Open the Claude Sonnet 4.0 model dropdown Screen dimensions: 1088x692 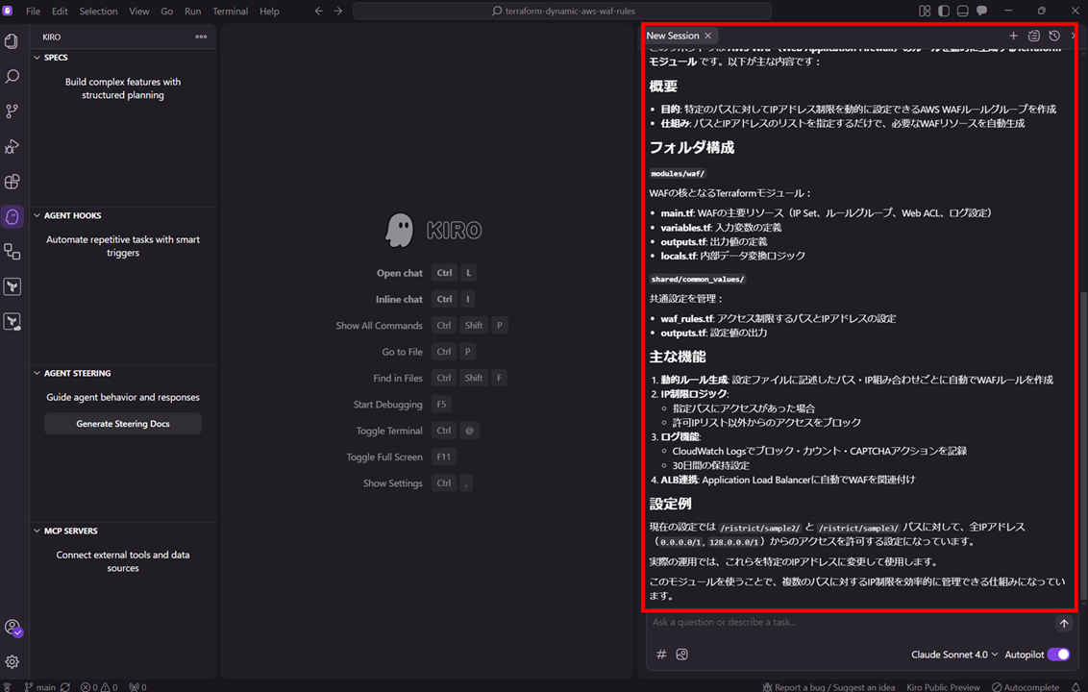(x=954, y=654)
